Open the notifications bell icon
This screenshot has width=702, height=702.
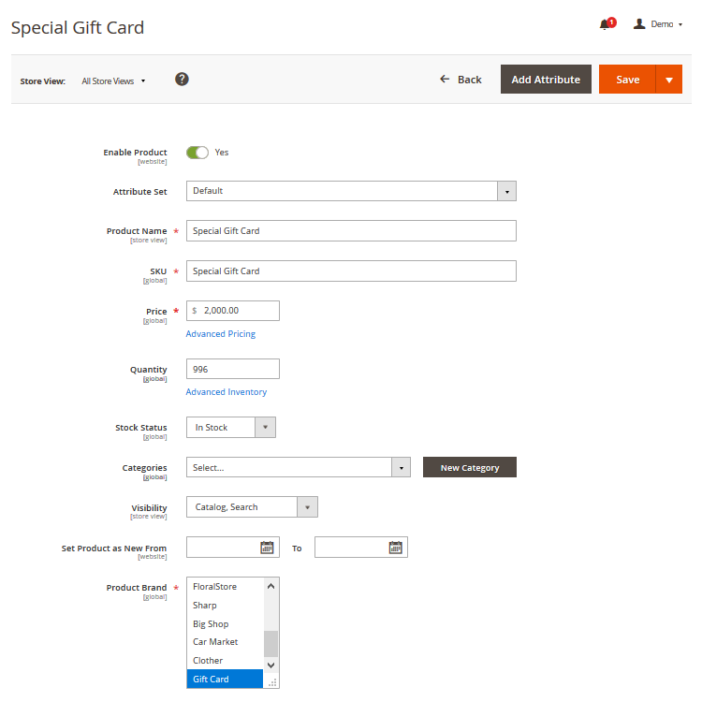tap(606, 24)
